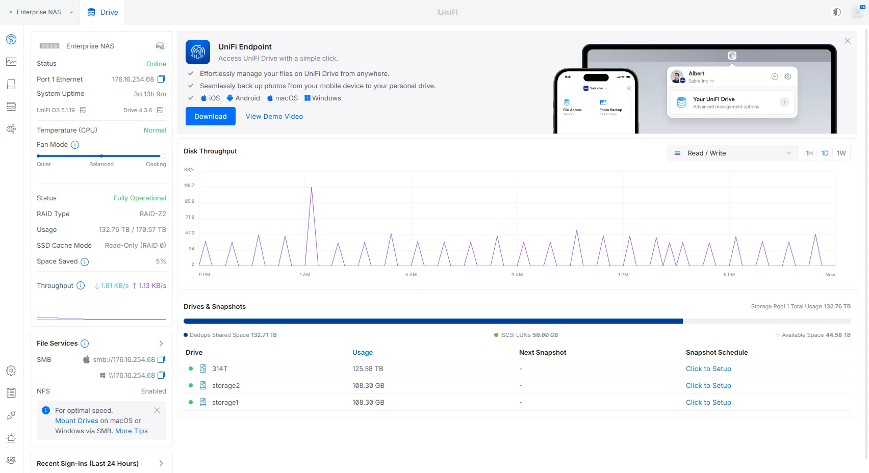Copy the smb://176.16.254.68 address
Viewport: 869px width, 473px height.
[161, 359]
